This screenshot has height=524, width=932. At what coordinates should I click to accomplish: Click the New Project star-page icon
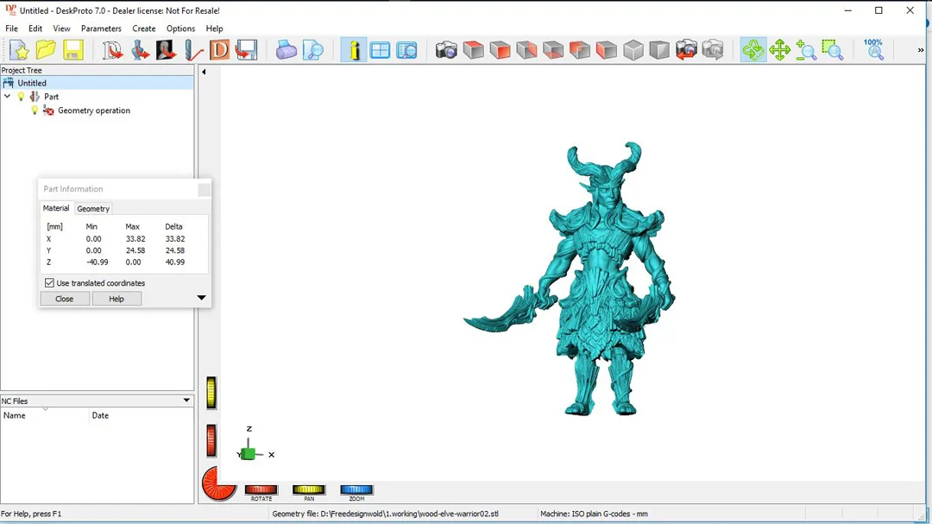point(19,50)
